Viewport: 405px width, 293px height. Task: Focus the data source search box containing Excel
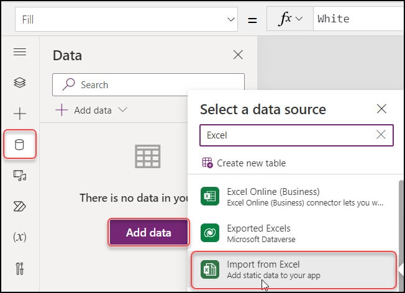click(x=296, y=135)
